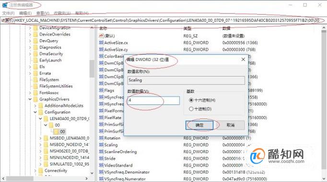
Task: Click the FileSystem folder icon
Action: (35, 80)
